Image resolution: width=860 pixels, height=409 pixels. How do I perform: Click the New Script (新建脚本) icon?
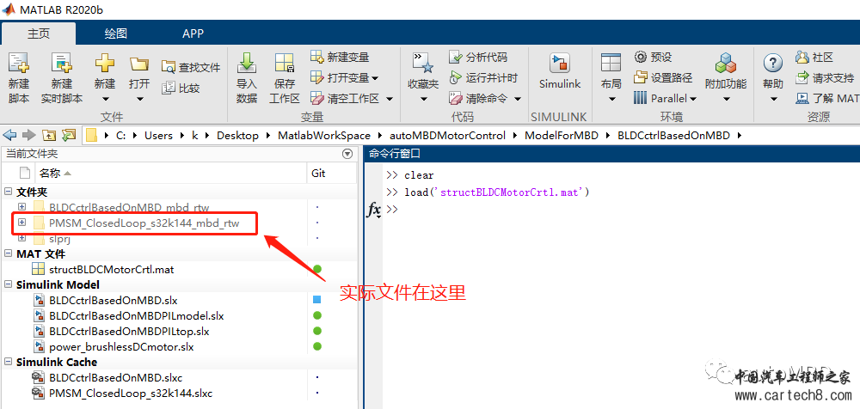point(19,64)
